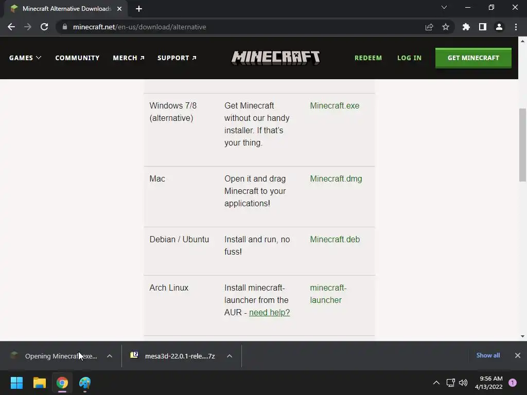Image resolution: width=527 pixels, height=395 pixels.
Task: Download Minecraft.deb for Debian / Ubuntu
Action: click(x=335, y=240)
